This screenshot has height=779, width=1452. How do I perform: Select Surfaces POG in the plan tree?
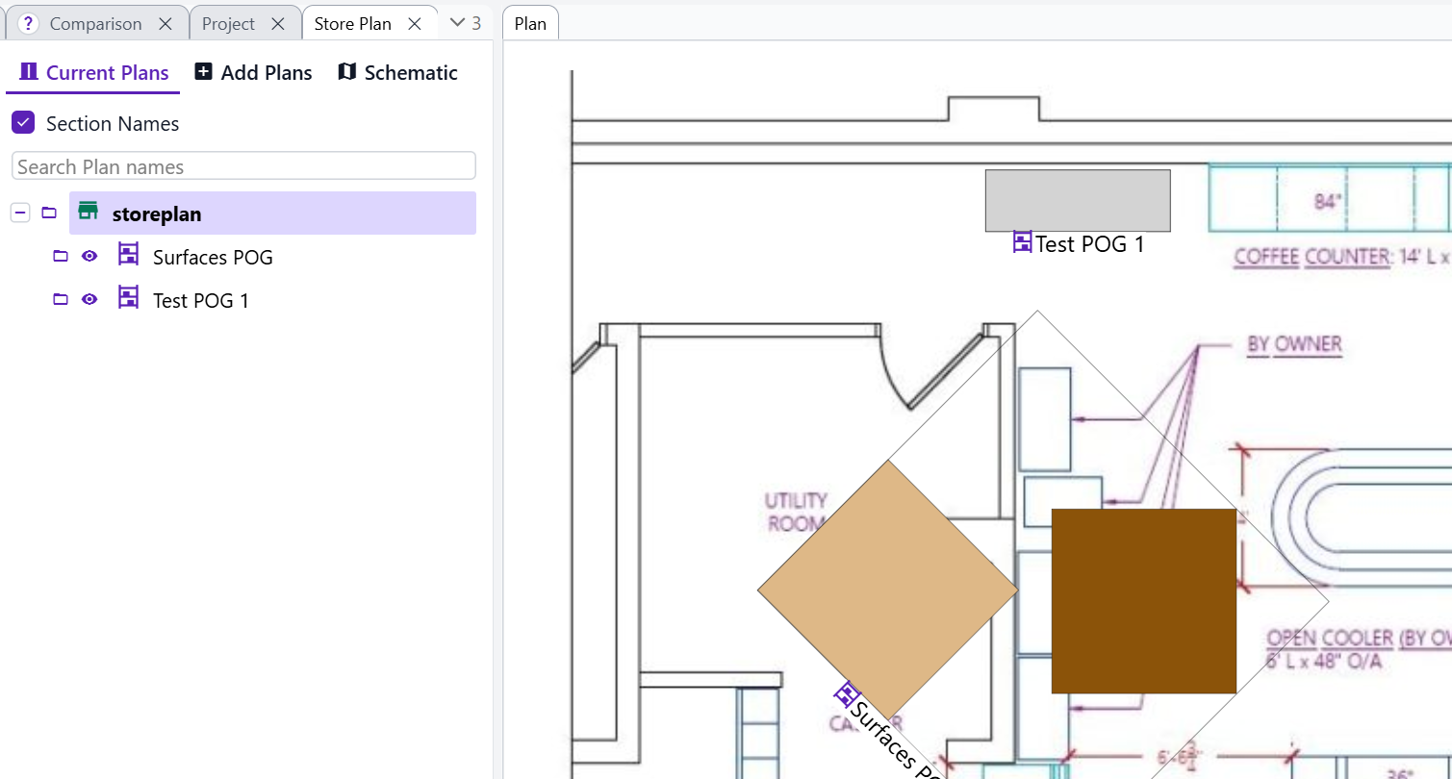click(213, 257)
